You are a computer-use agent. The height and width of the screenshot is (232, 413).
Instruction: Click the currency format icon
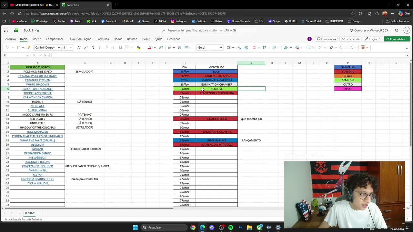[x=228, y=47]
